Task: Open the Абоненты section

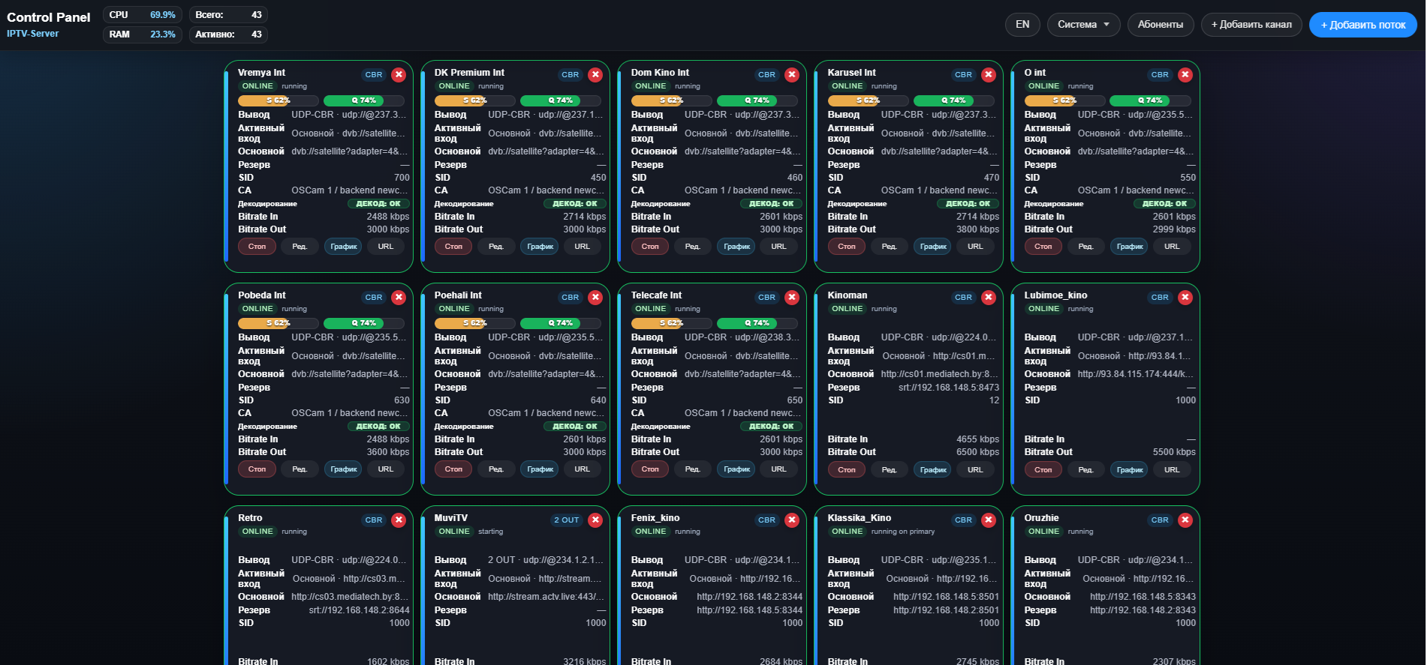Action: pos(1161,25)
